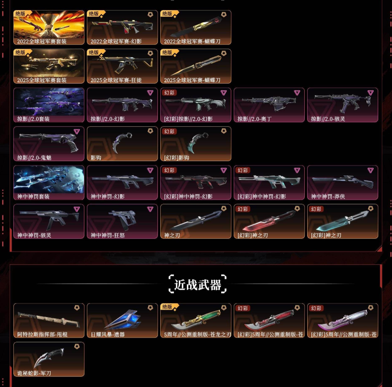Image resolution: width=392 pixels, height=387 pixels.
Task: Click the tier icon on 掠影//2.0-奥丁
Action: (x=297, y=93)
